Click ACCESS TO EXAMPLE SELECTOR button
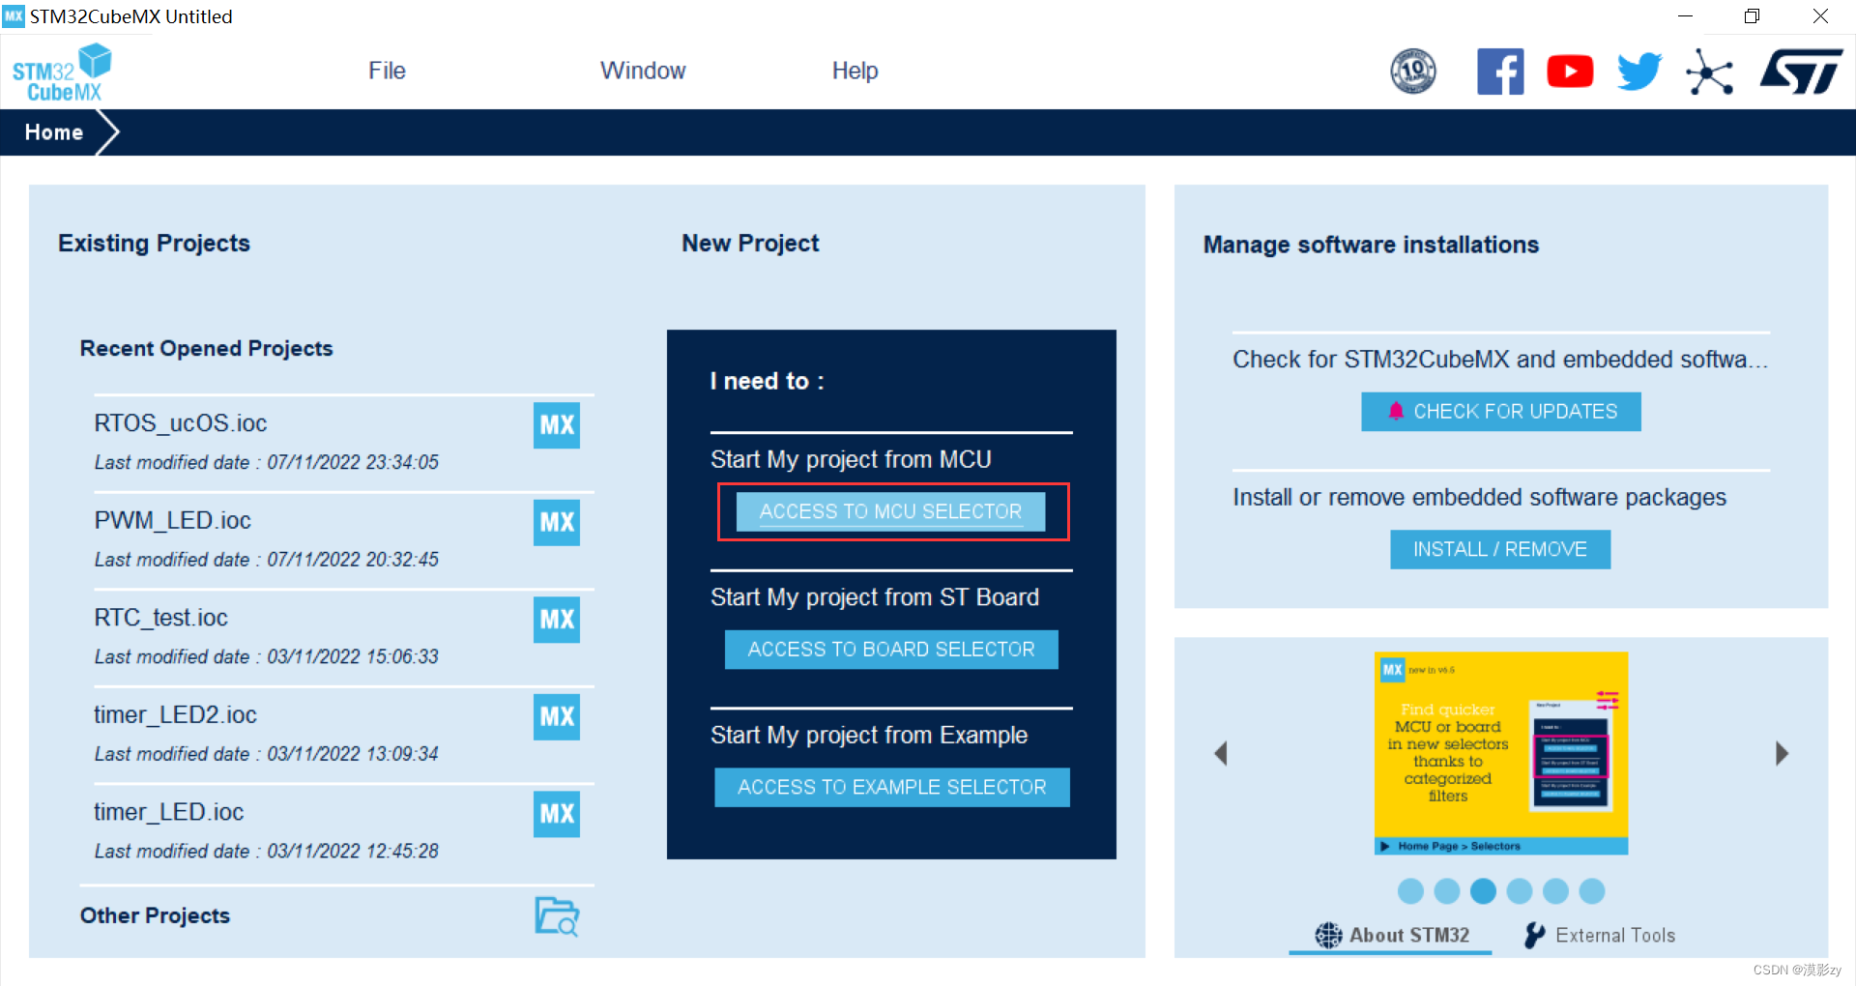 click(x=892, y=787)
